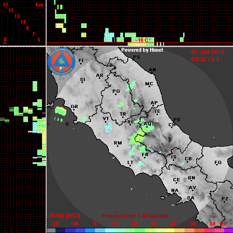Click the PS city label on map
This screenshot has width=233, height=233.
[137, 57]
